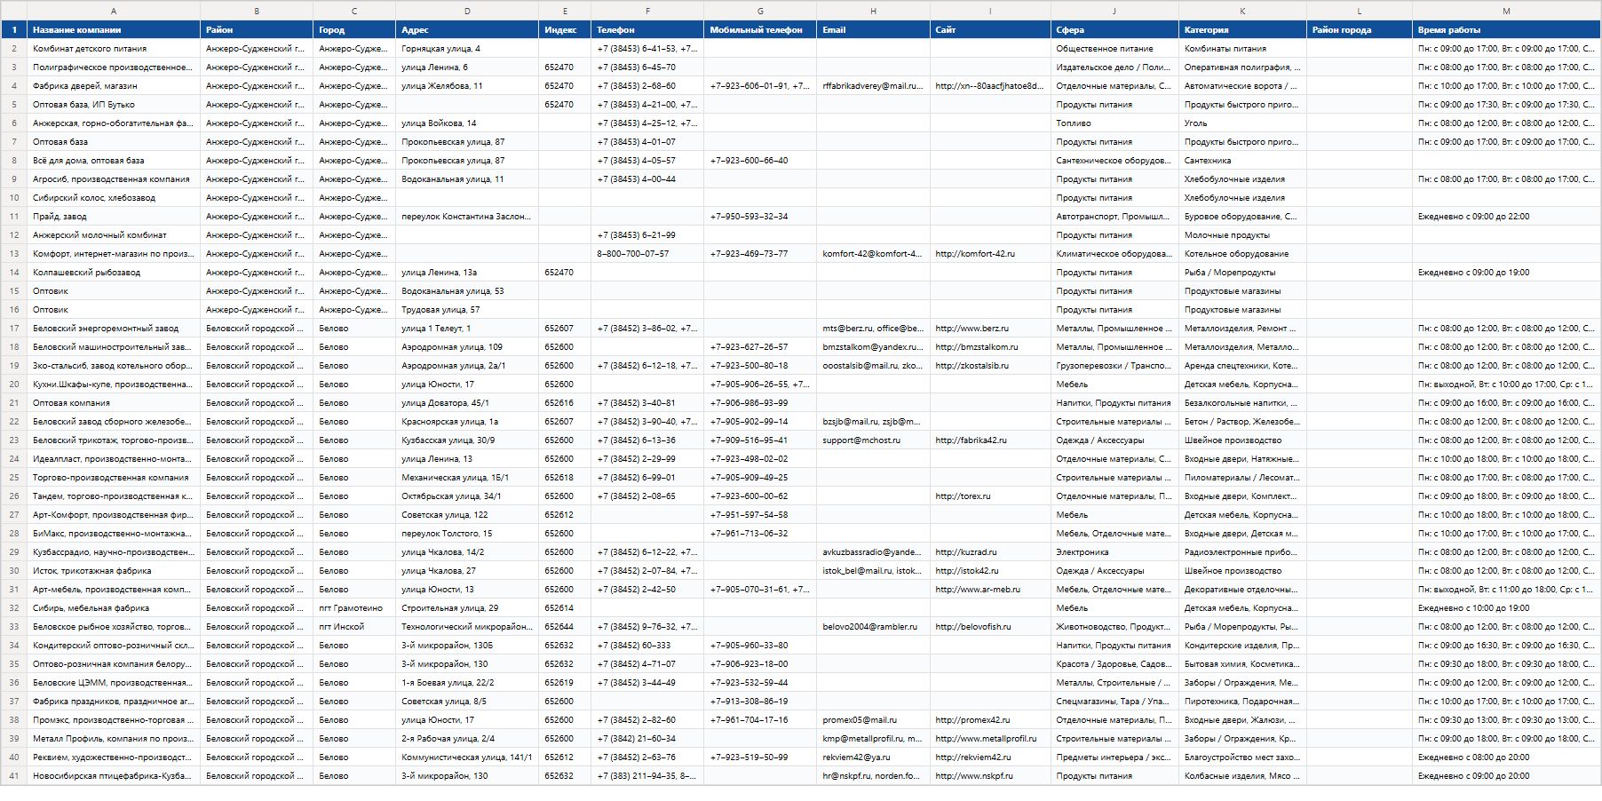The height and width of the screenshot is (801, 1602).
Task: Select cell 'Сибирь, мебельная фабрика'
Action: [x=114, y=608]
